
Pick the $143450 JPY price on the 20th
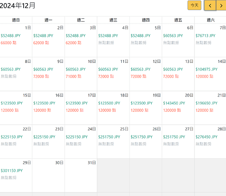tap(174, 103)
